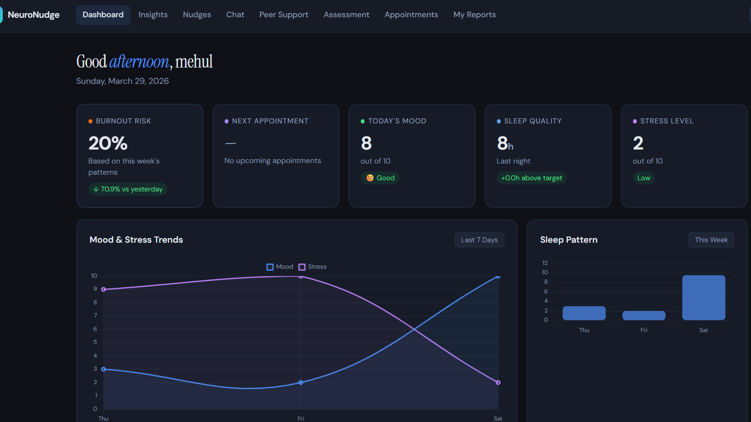Image resolution: width=751 pixels, height=422 pixels.
Task: View the Appointments page
Action: pyautogui.click(x=411, y=15)
